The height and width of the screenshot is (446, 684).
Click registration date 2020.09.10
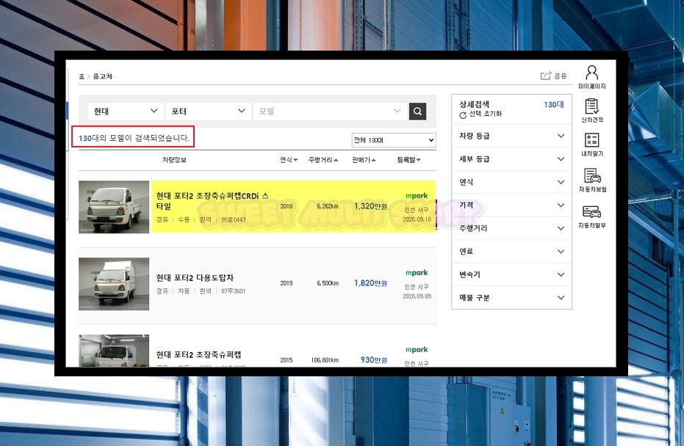pos(417,219)
